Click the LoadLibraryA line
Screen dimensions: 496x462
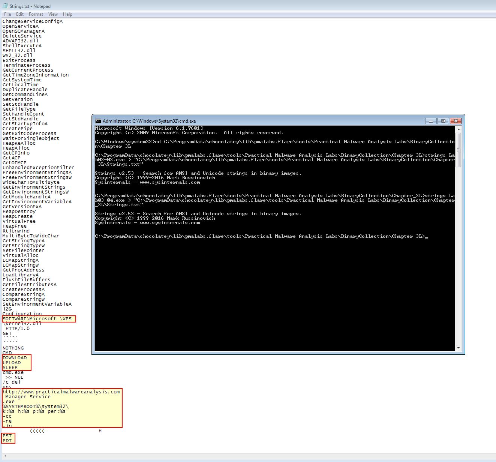[21, 275]
